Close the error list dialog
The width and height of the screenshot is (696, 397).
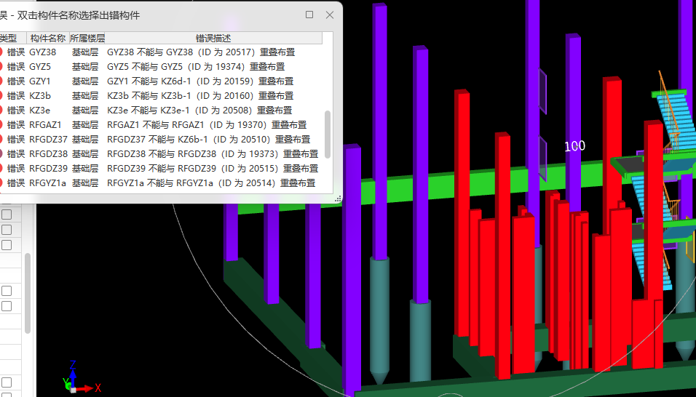pos(330,15)
